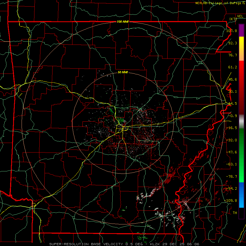Image resolution: width=246 pixels, height=246 pixels.
Task: Click the -16.5 legend value
Action: pyautogui.click(x=232, y=128)
